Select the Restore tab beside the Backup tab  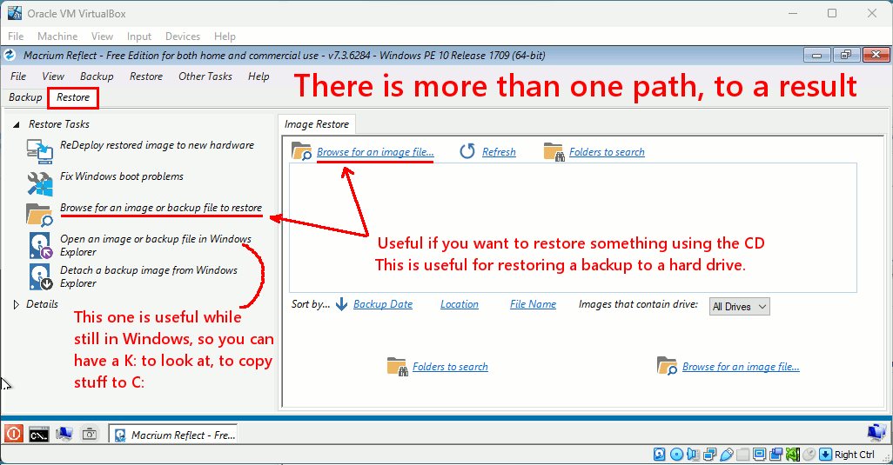coord(73,97)
